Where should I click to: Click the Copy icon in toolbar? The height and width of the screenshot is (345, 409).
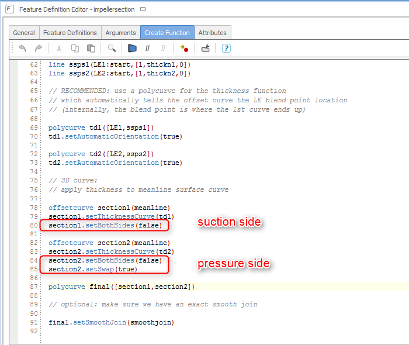75,49
